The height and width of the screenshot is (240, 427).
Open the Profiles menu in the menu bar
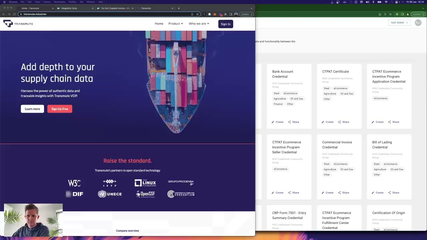tap(72, 2)
